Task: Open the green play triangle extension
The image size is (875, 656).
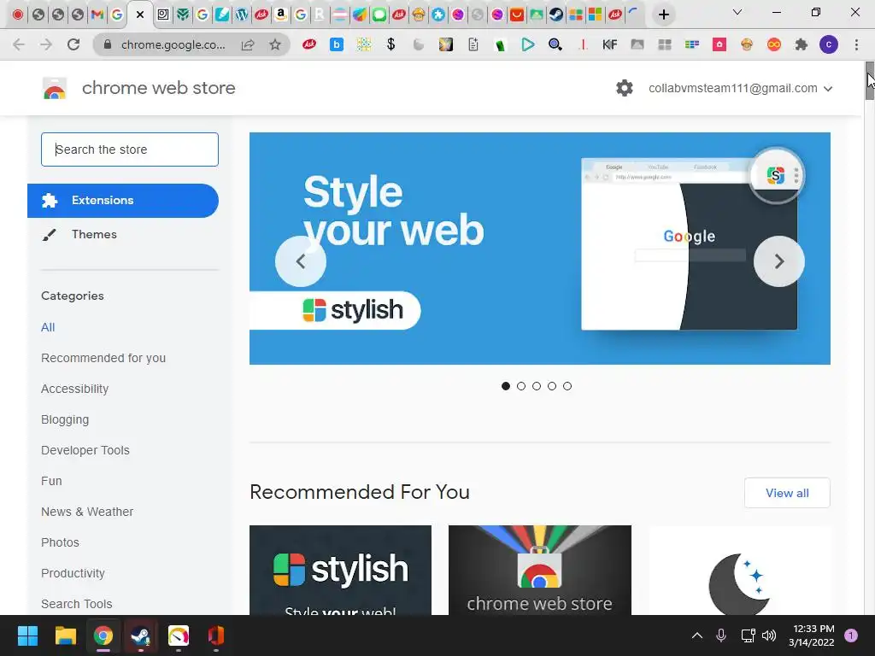Action: [527, 44]
